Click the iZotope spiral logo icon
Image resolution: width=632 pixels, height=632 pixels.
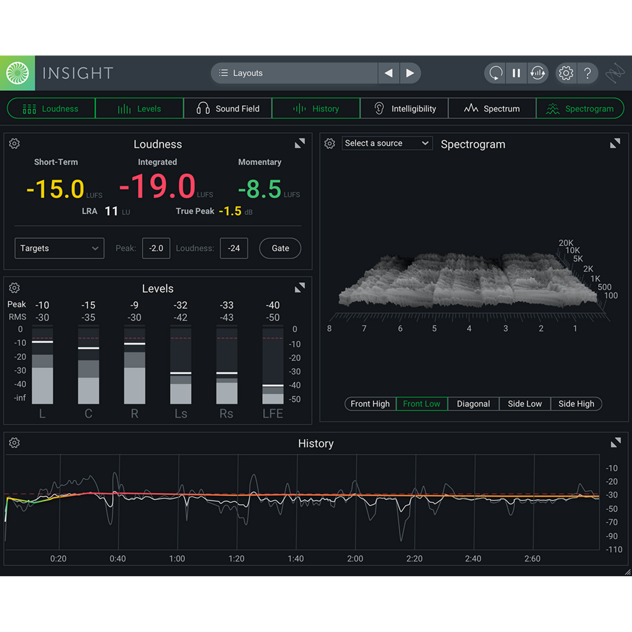[x=17, y=73]
